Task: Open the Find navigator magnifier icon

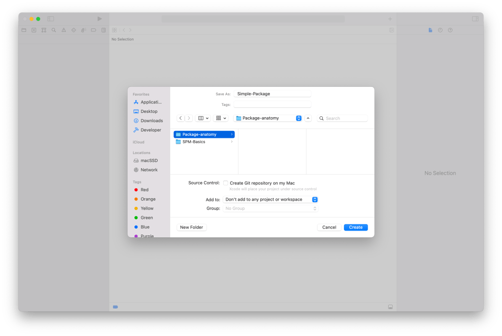Action: tap(53, 30)
